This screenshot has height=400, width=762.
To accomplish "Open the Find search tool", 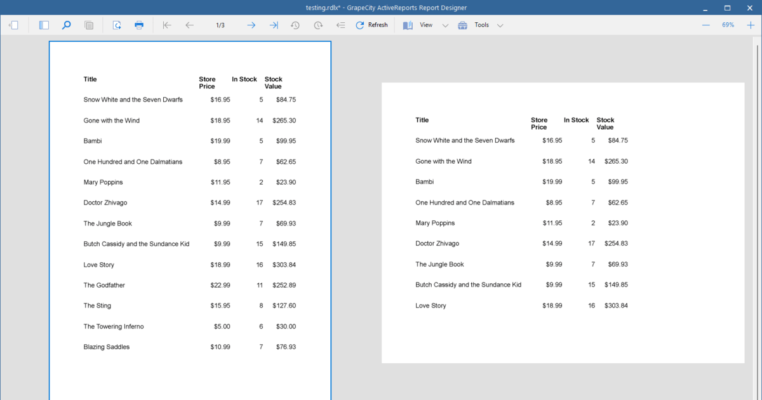I will point(66,25).
